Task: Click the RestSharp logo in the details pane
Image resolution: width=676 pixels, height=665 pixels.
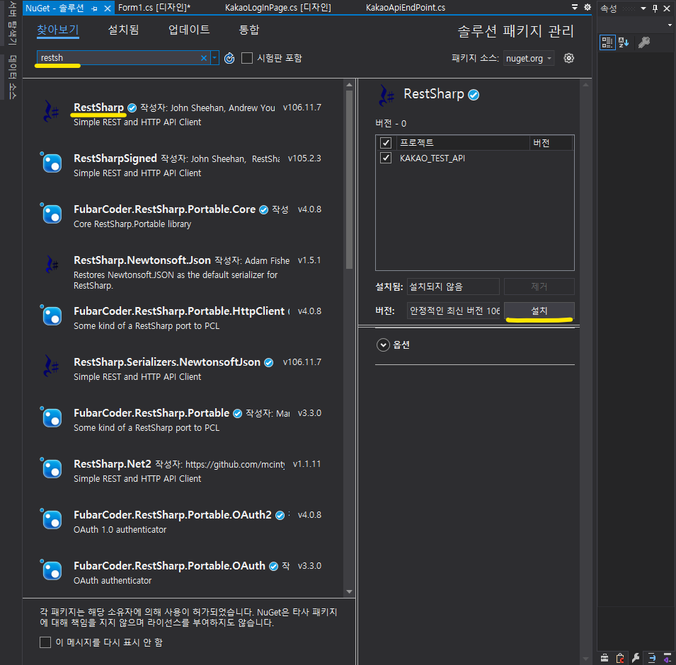Action: point(386,96)
